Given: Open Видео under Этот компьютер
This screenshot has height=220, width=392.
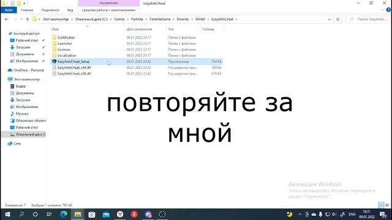Looking at the screenshot, I should click(x=20, y=86).
